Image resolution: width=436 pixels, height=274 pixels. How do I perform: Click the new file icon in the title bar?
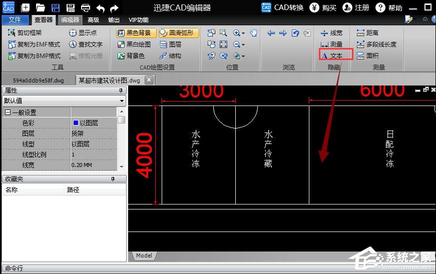coord(25,7)
